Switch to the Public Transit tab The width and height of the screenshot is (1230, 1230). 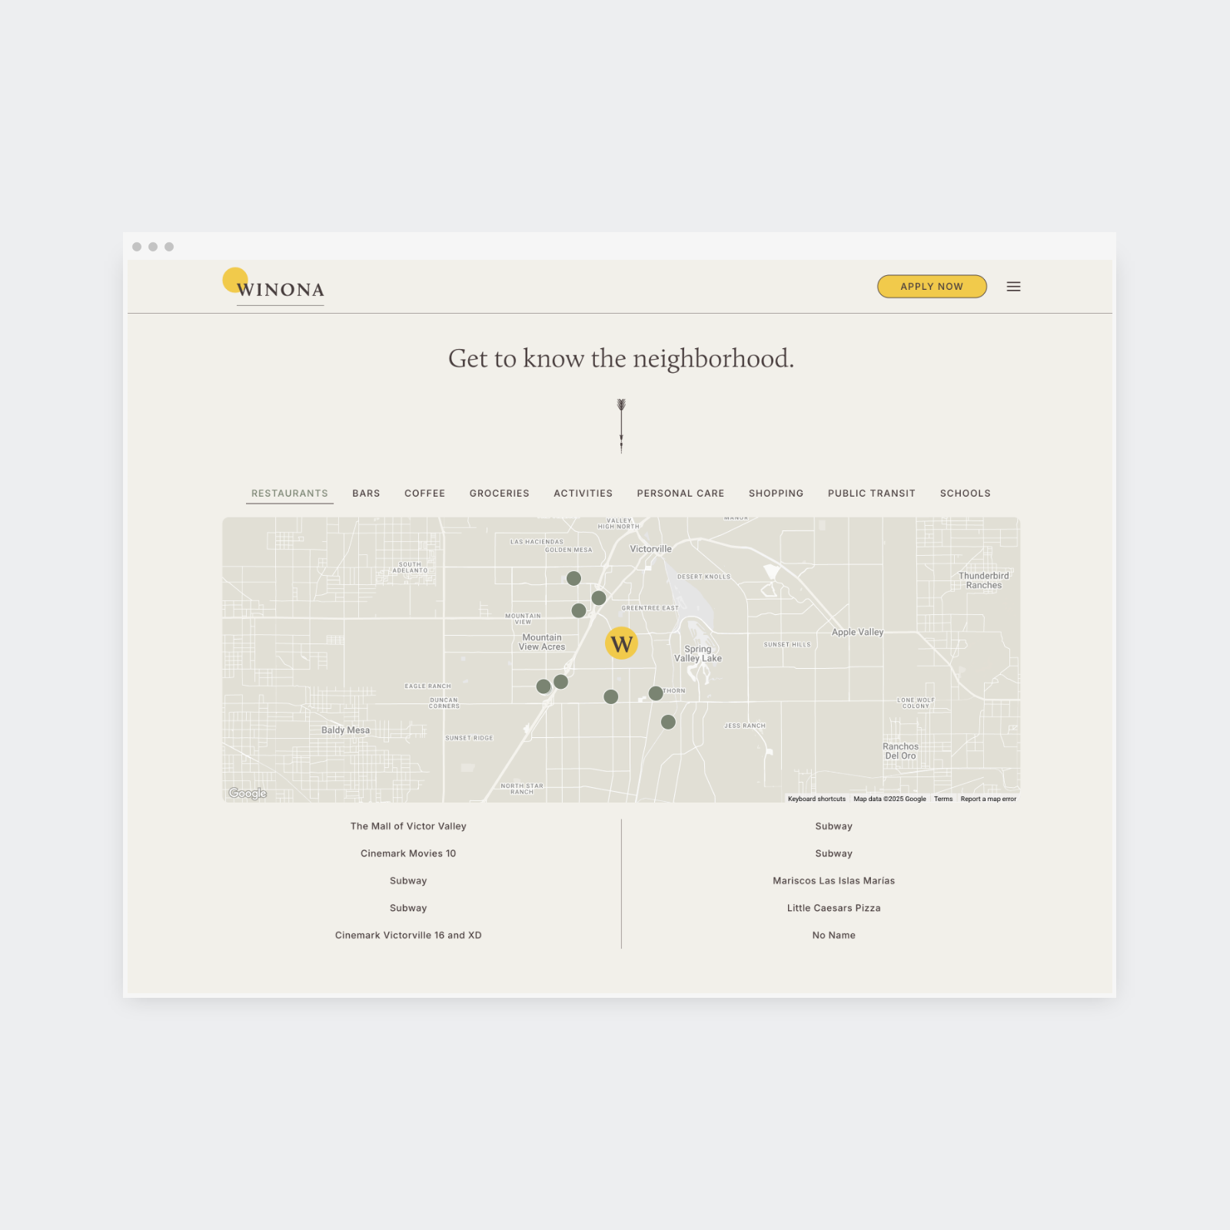pyautogui.click(x=871, y=494)
